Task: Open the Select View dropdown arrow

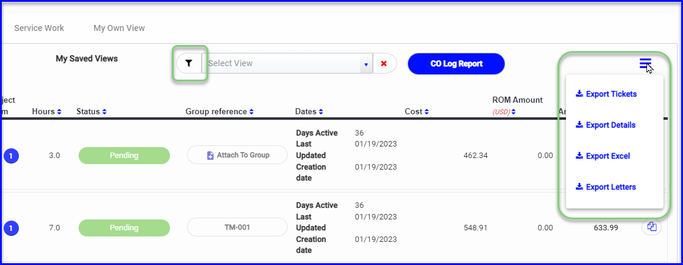Action: tap(366, 64)
